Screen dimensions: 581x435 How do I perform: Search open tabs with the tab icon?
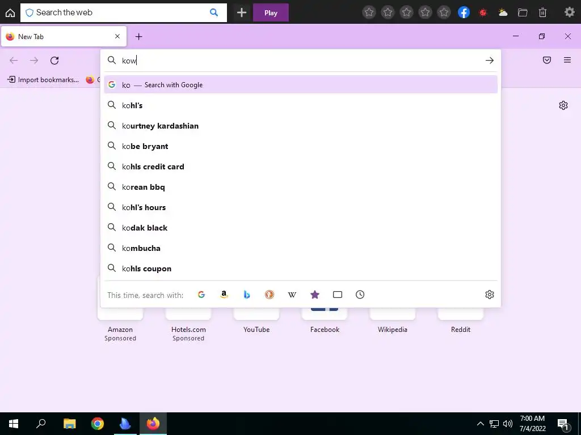(x=338, y=295)
